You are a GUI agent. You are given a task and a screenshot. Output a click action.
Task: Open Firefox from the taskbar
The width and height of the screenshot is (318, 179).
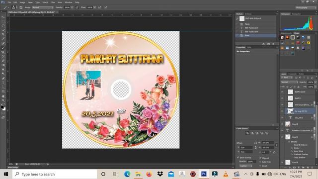pyautogui.click(x=149, y=174)
